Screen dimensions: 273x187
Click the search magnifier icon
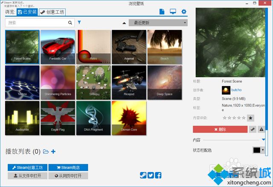(x=70, y=23)
